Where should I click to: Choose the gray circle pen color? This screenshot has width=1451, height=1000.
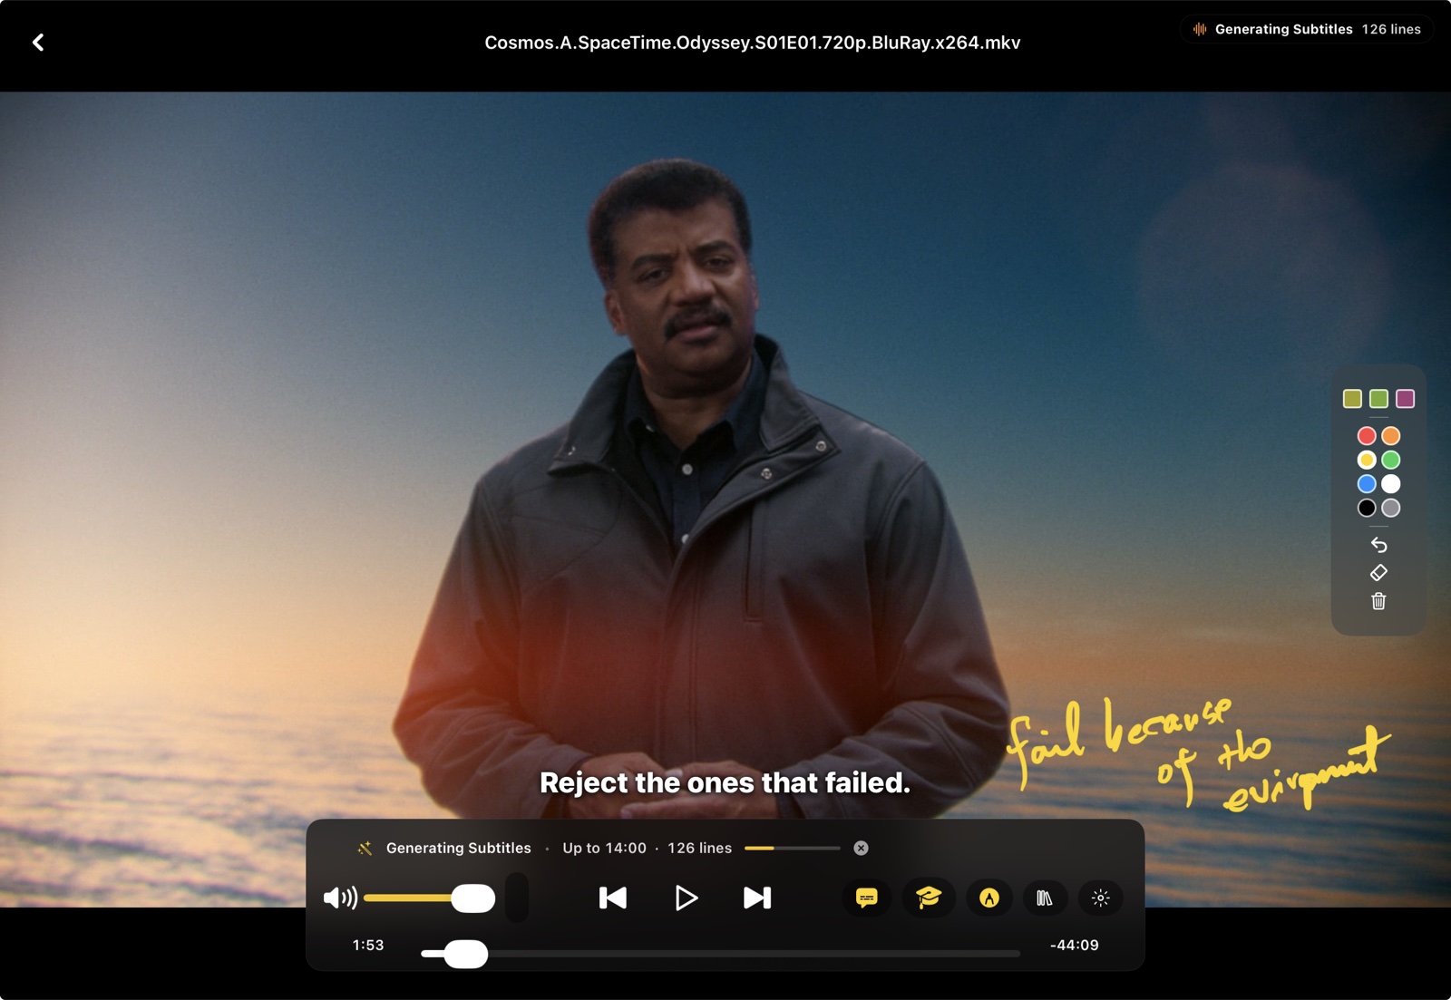[x=1391, y=509]
